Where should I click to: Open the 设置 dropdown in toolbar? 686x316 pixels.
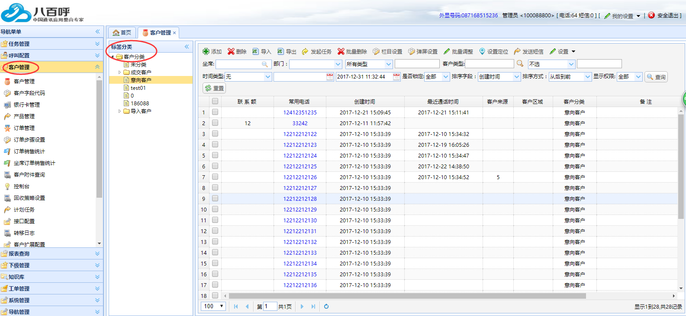pyautogui.click(x=563, y=51)
